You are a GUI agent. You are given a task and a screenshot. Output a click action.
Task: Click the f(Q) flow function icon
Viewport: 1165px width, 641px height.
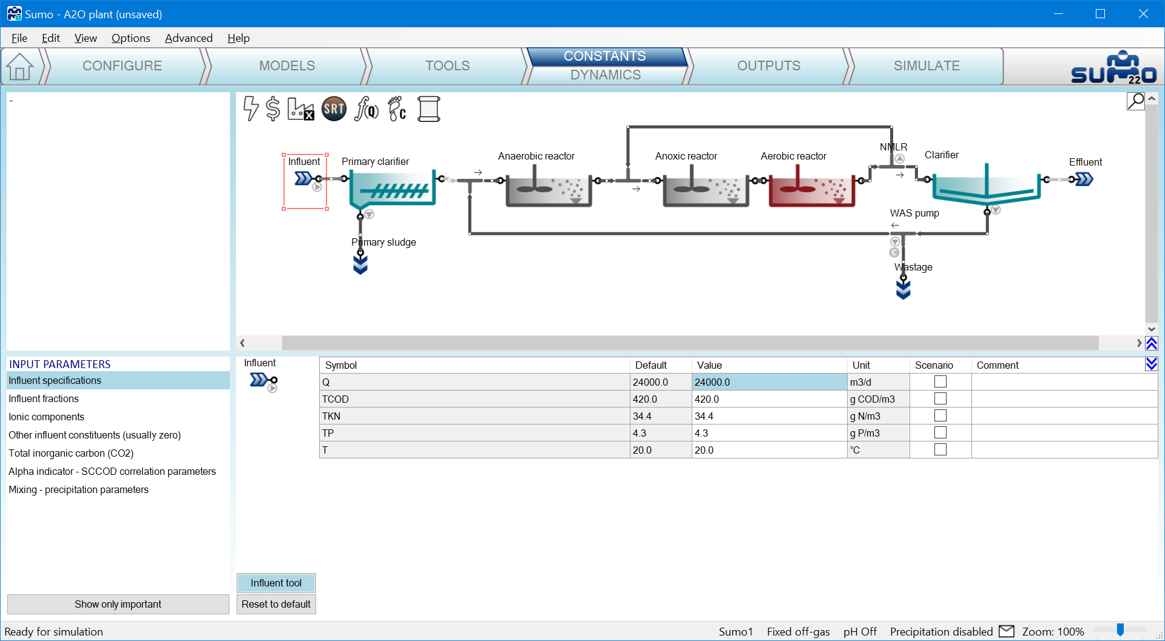366,109
